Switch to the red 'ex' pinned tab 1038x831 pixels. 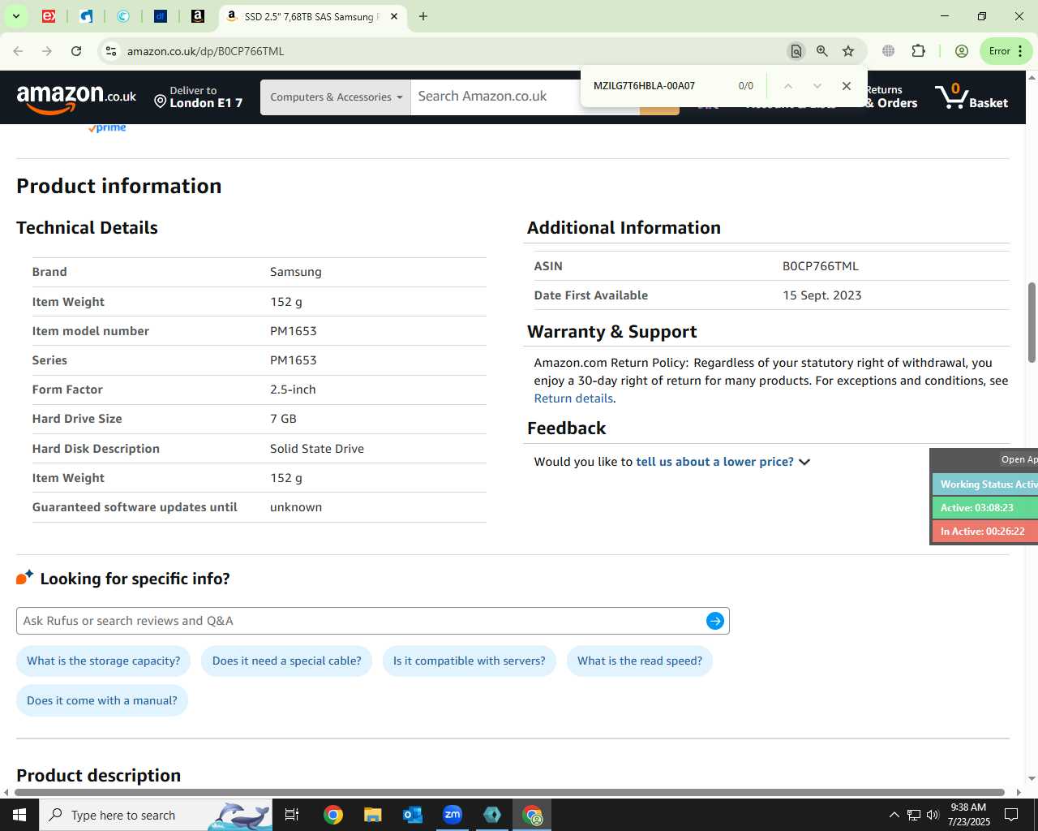point(49,16)
